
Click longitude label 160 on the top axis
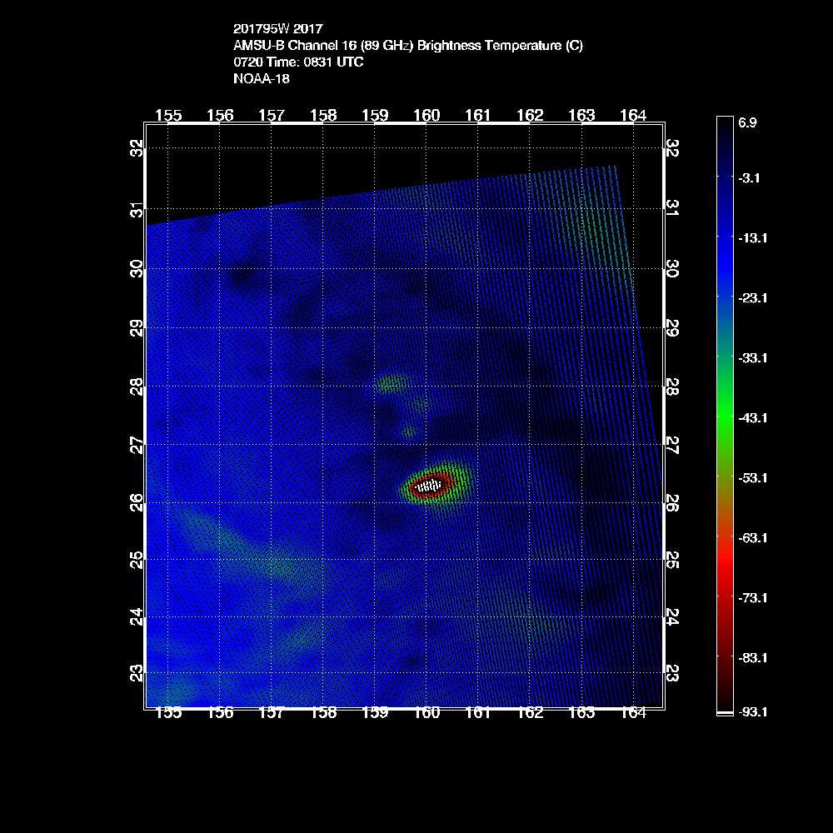pos(426,116)
